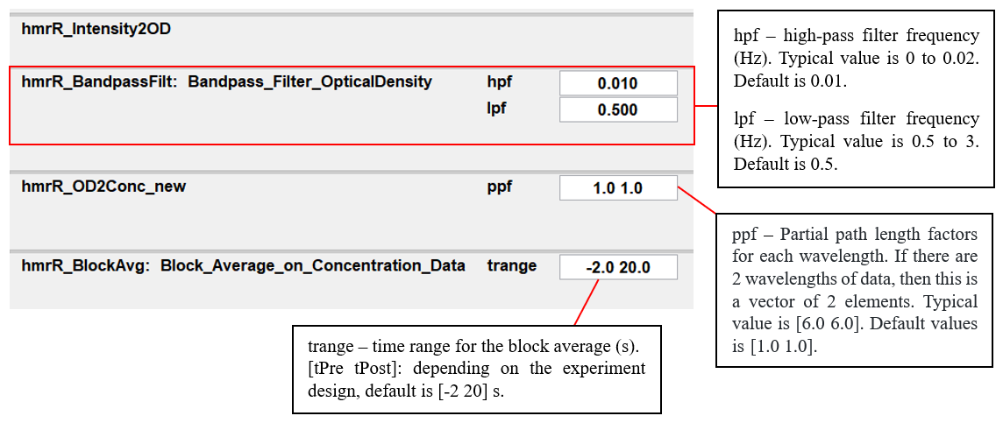Screen dimensions: 1003x423
Task: Click the ppf parameter label
Action: (499, 186)
